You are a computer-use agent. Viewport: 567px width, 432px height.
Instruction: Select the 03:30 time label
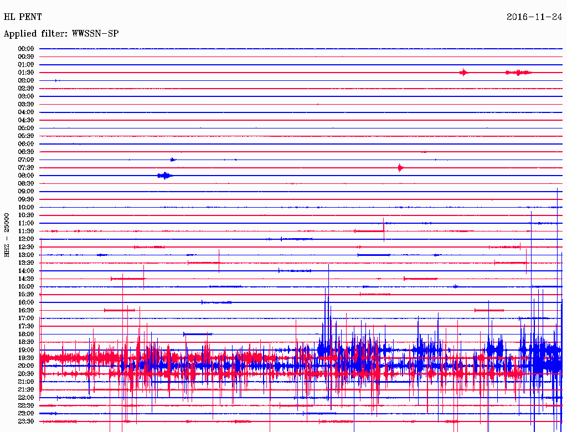pos(26,104)
